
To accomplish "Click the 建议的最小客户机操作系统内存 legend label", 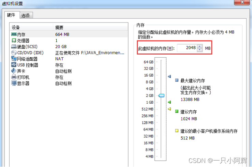I will click(x=209, y=131).
